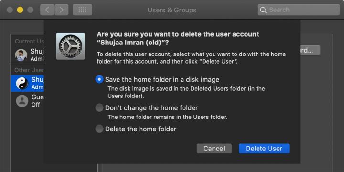Click into the Search field
The height and width of the screenshot is (172, 344).
299,10
